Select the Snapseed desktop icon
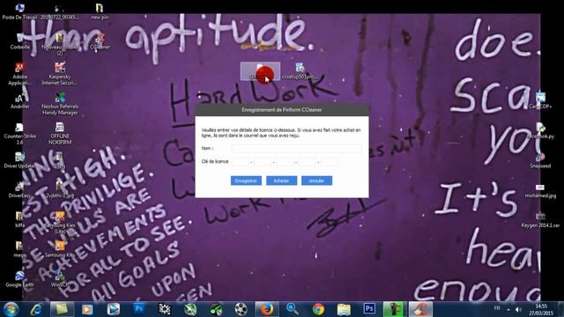Viewport: 564px width, 317px height. pyautogui.click(x=540, y=160)
